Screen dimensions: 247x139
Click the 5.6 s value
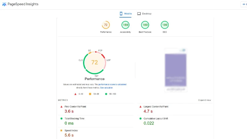point(69,135)
